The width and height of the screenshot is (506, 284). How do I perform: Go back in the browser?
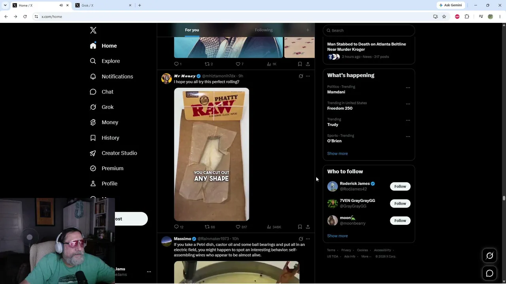tap(6, 17)
